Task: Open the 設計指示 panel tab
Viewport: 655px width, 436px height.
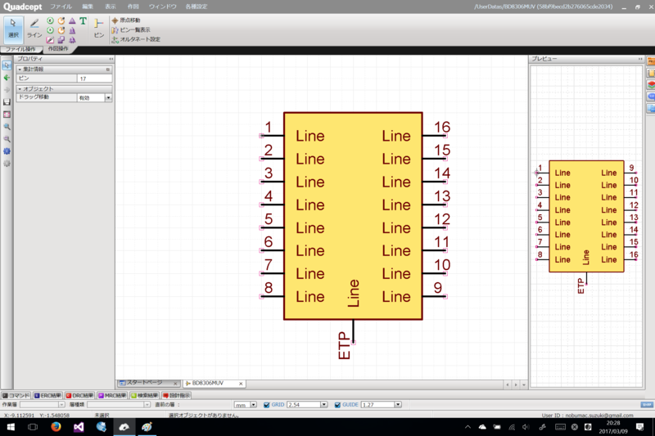Action: (x=176, y=395)
